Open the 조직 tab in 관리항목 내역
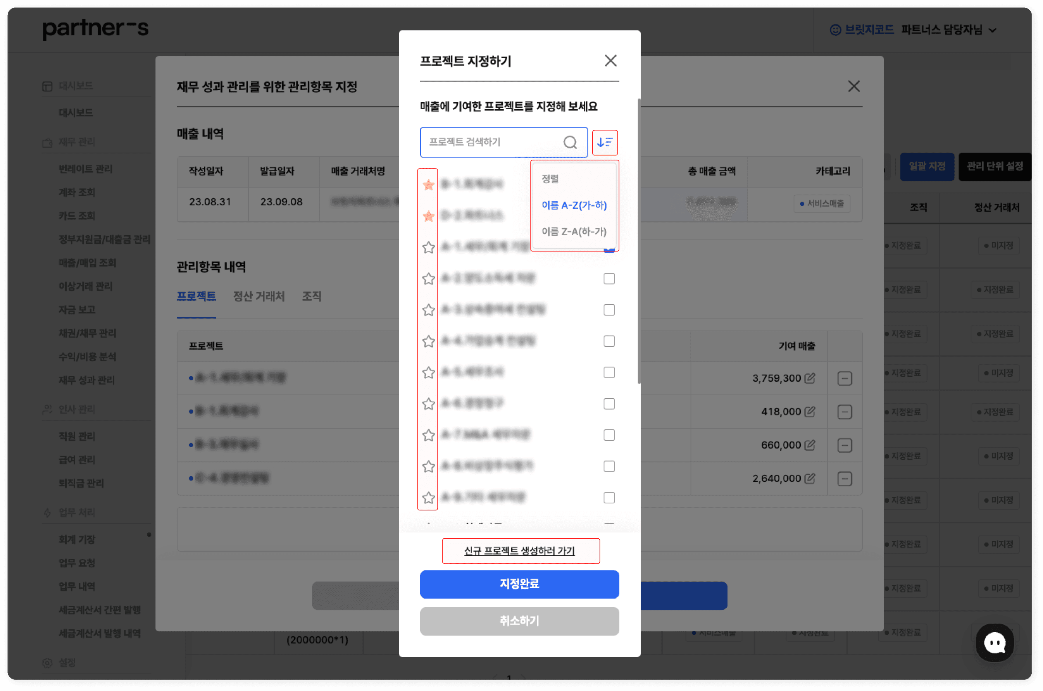Viewport: 1043px width, 691px height. pyautogui.click(x=312, y=296)
